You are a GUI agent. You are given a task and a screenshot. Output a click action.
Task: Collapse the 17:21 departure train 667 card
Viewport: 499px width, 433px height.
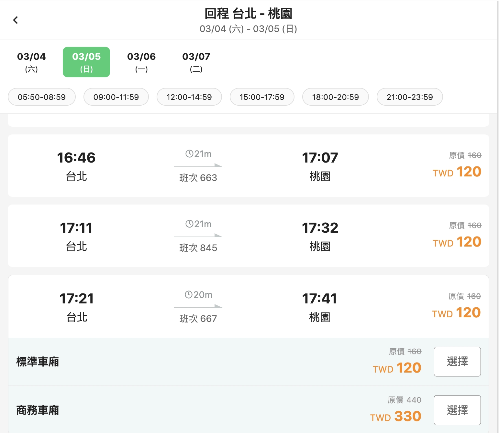click(x=249, y=306)
